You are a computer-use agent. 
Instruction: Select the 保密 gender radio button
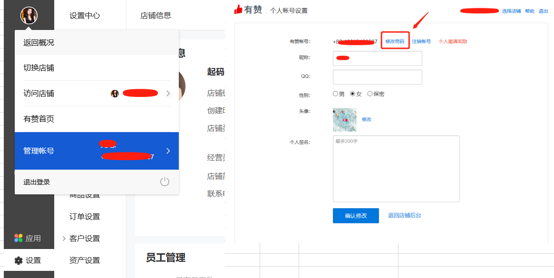click(370, 94)
